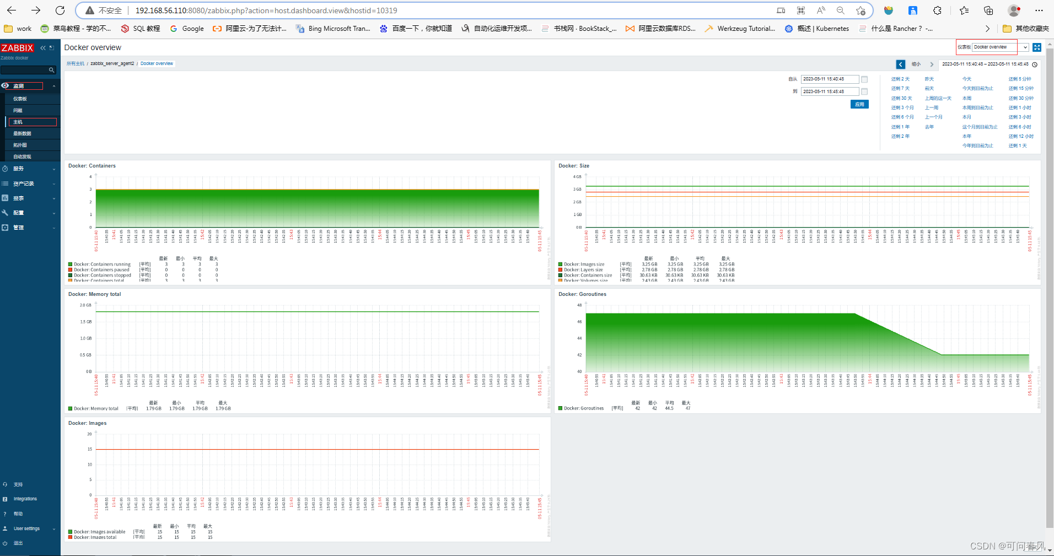Open calendar picker for 到 date
This screenshot has height=556, width=1054.
point(864,91)
